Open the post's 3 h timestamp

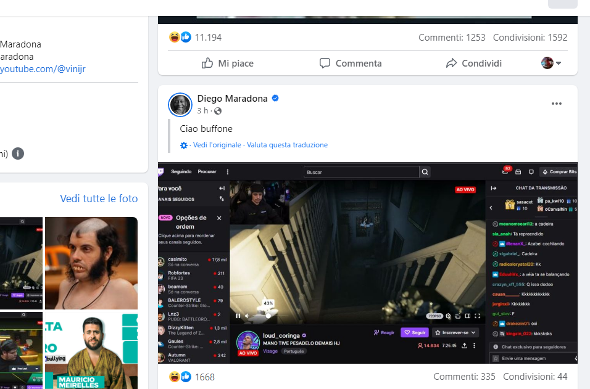pos(202,111)
